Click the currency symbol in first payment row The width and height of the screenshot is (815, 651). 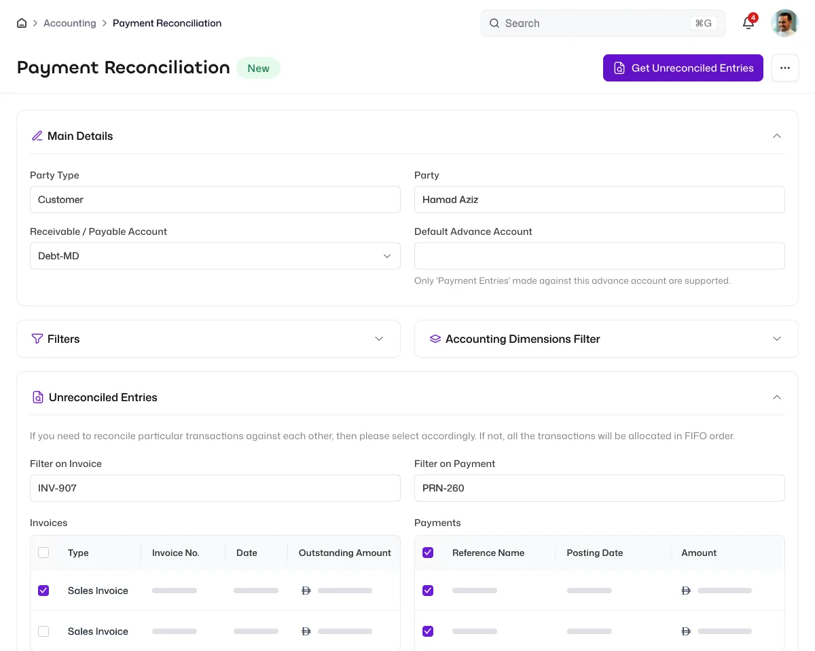coord(686,591)
